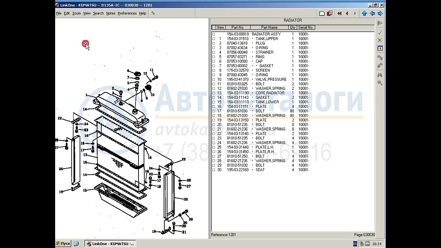Click the EN language indicator in tray

pyautogui.click(x=355, y=244)
